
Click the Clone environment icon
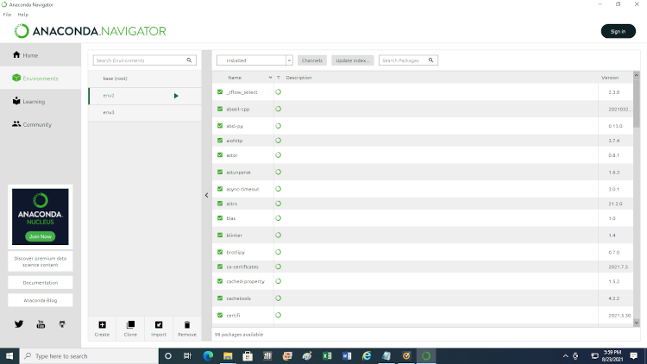click(130, 325)
